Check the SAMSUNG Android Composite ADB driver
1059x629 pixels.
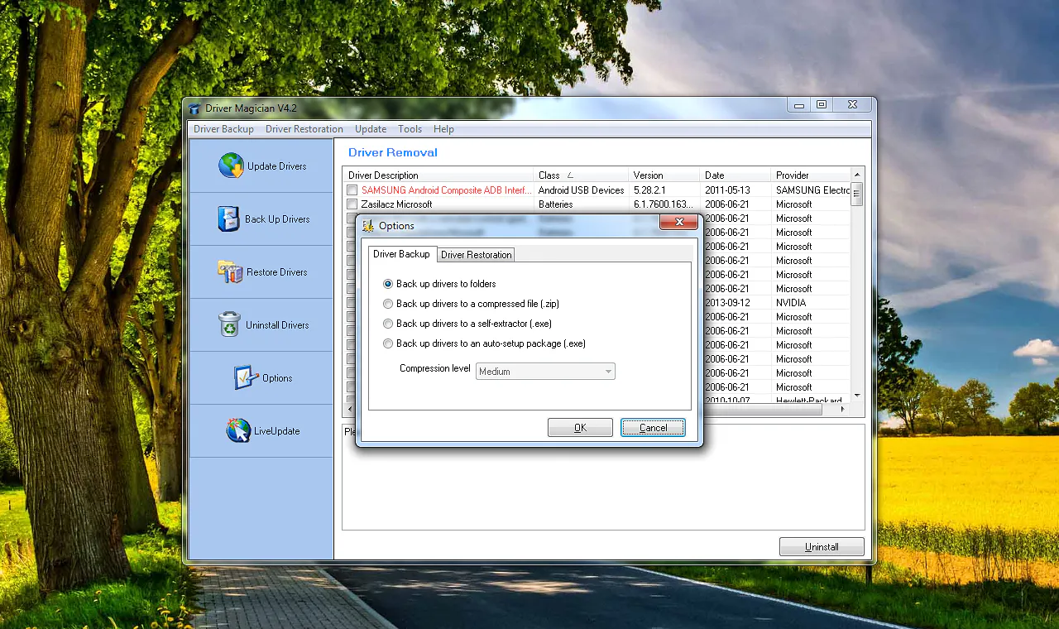(352, 190)
